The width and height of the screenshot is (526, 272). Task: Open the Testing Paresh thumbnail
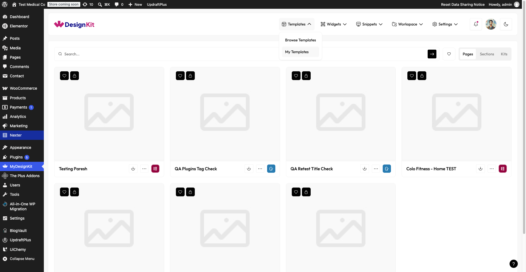pos(109,114)
